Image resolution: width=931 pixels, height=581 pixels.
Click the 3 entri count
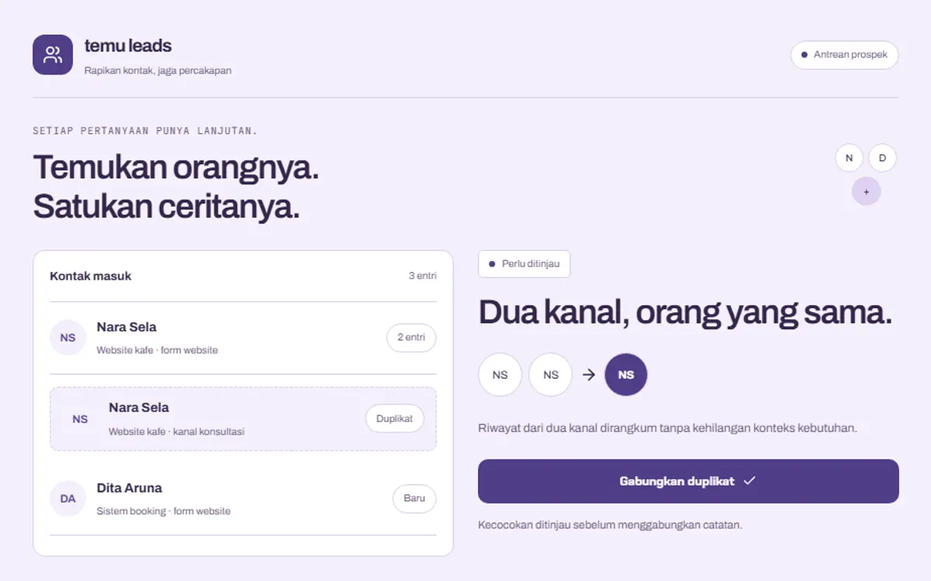tap(423, 276)
